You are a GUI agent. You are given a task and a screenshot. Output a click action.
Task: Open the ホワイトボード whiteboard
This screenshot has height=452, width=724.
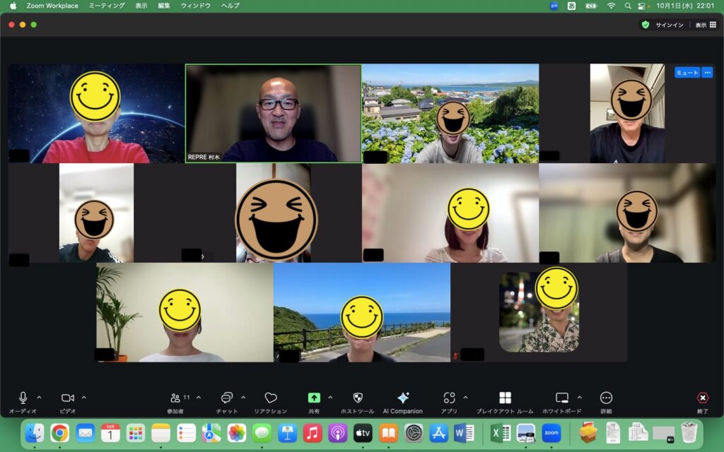click(562, 398)
